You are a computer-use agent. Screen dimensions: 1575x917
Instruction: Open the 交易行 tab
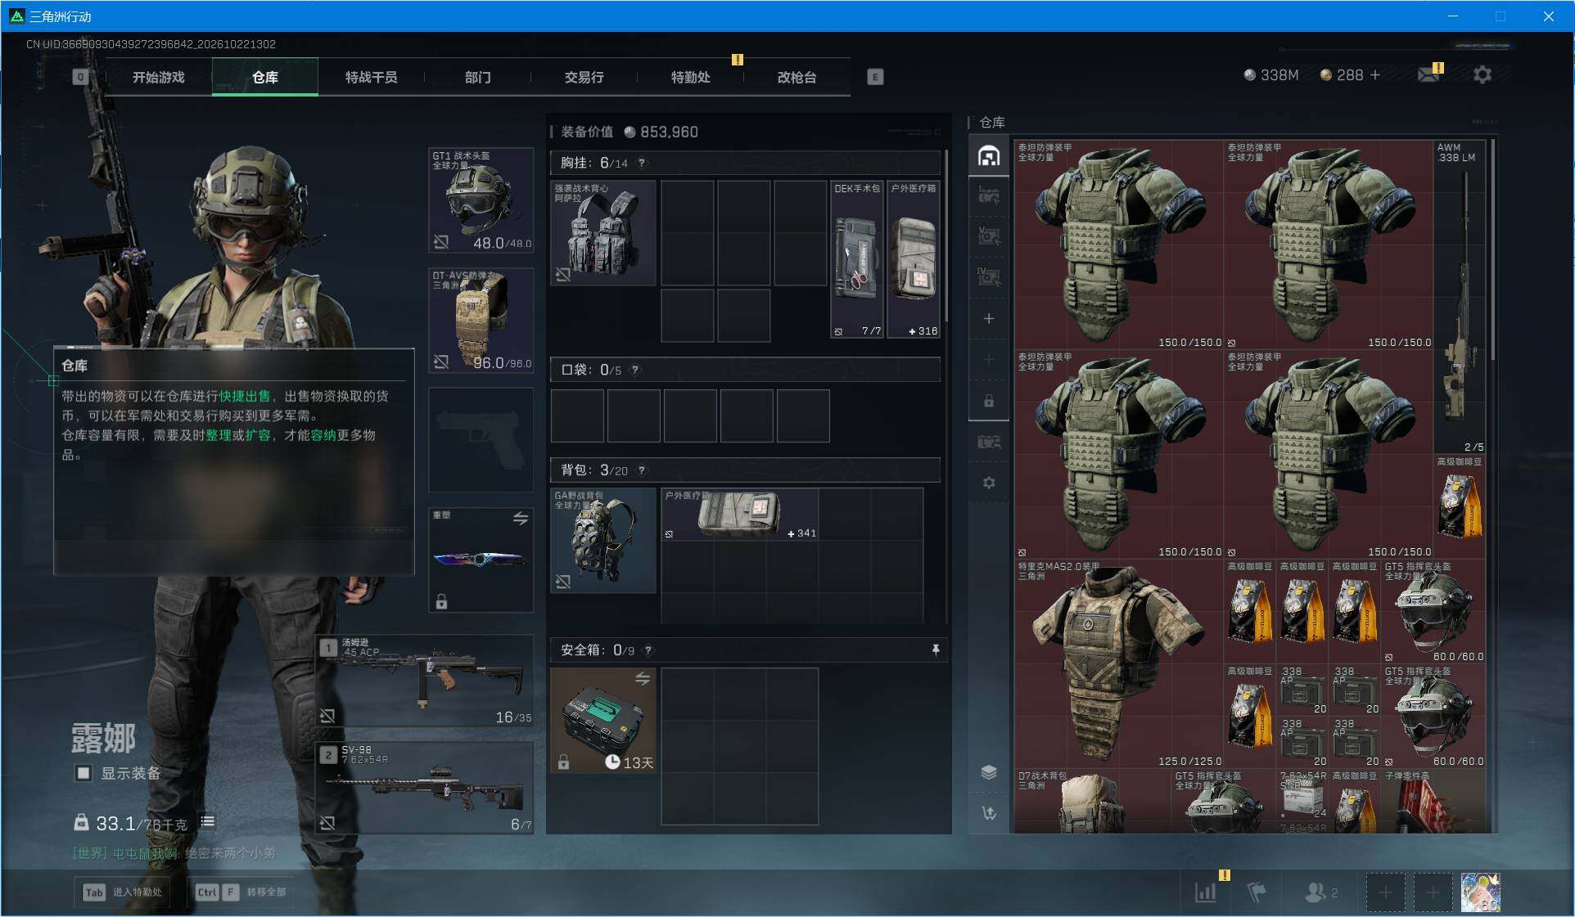click(x=584, y=77)
